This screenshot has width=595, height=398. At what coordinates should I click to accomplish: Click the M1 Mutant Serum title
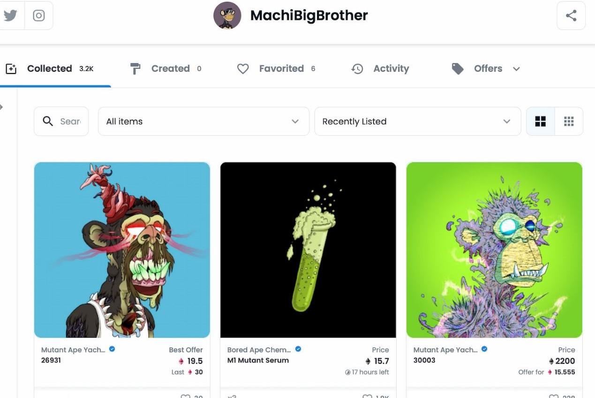coord(258,361)
